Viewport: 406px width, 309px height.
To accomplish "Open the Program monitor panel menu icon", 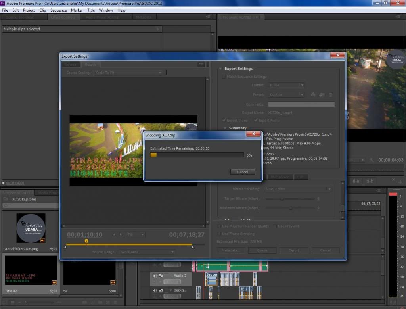I will pos(398,17).
